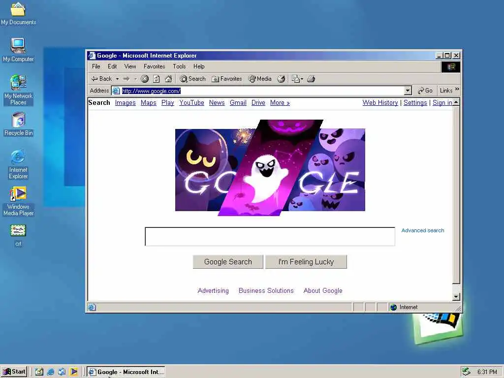Image resolution: width=504 pixels, height=378 pixels.
Task: Click the Windows flag throbber icon
Action: point(451,67)
